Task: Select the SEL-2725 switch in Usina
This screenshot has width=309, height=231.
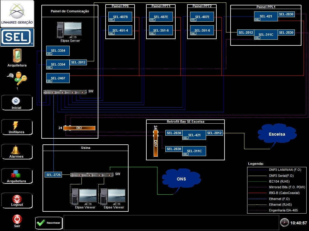Action: point(53,175)
